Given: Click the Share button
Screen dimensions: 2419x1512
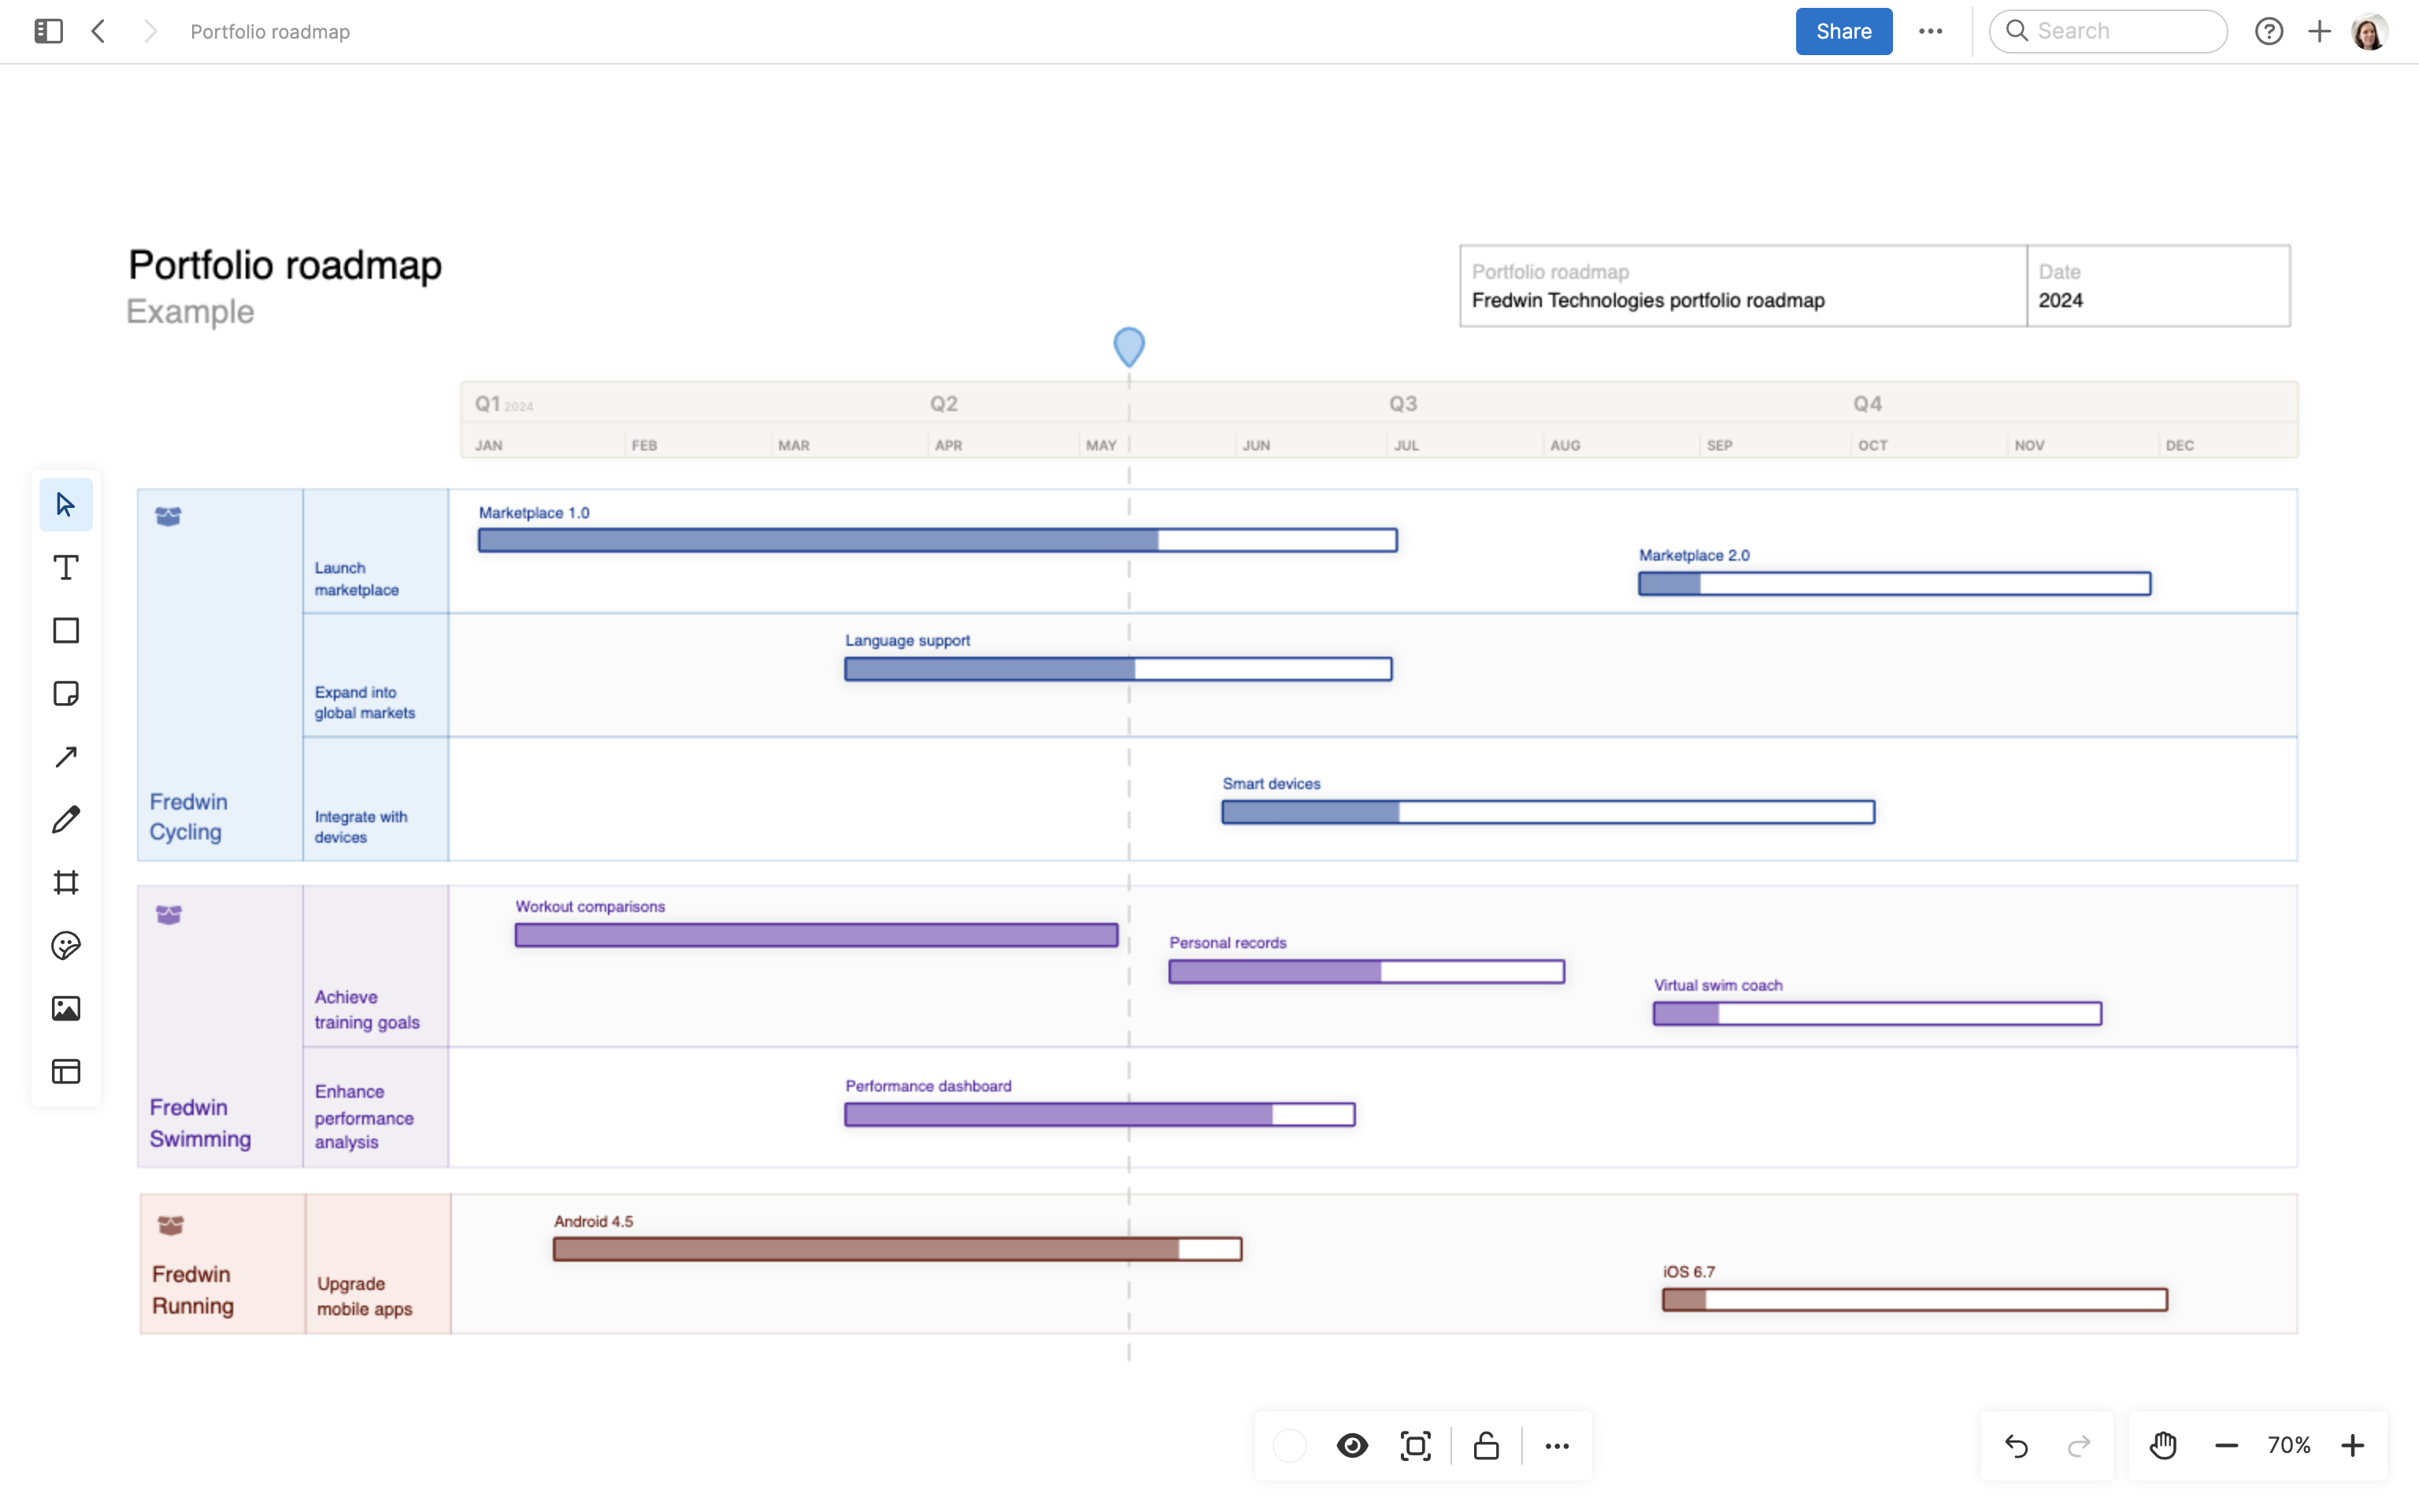Looking at the screenshot, I should (x=1843, y=31).
